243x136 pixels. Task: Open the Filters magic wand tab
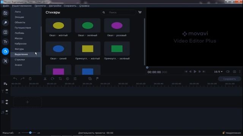tap(5, 23)
